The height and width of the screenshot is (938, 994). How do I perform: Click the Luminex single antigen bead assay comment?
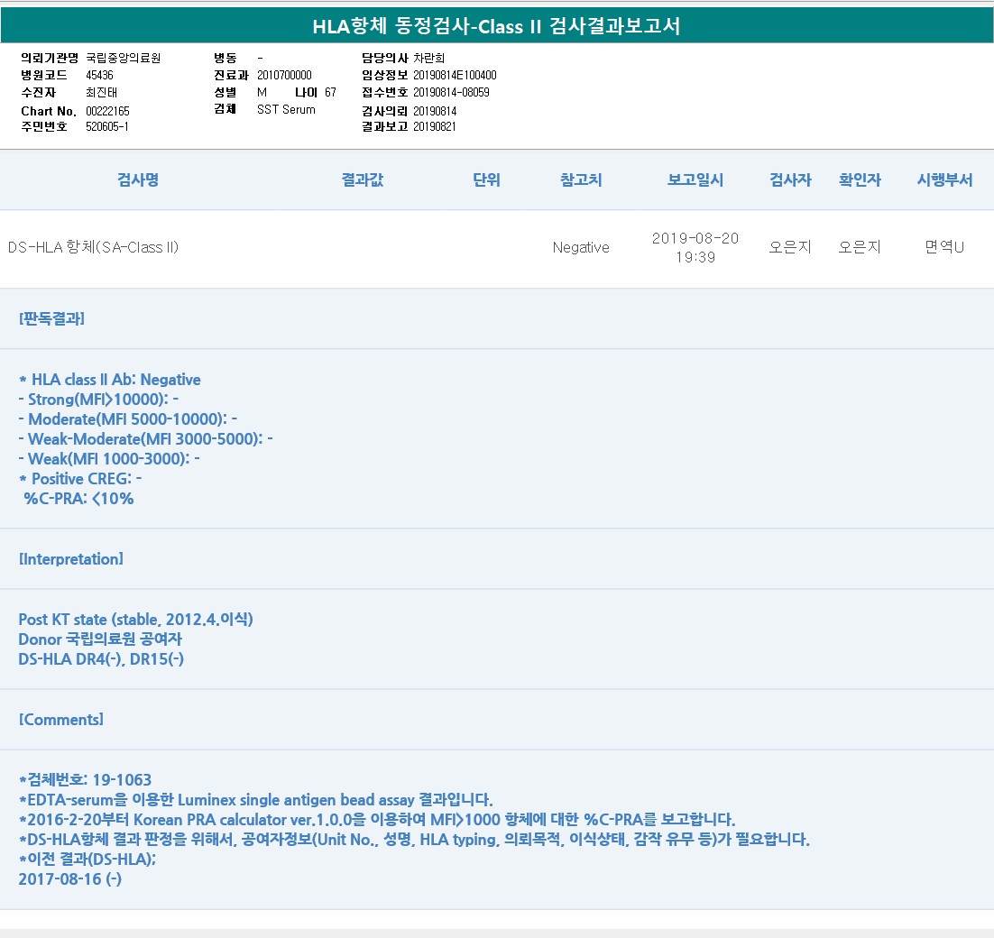point(256,800)
